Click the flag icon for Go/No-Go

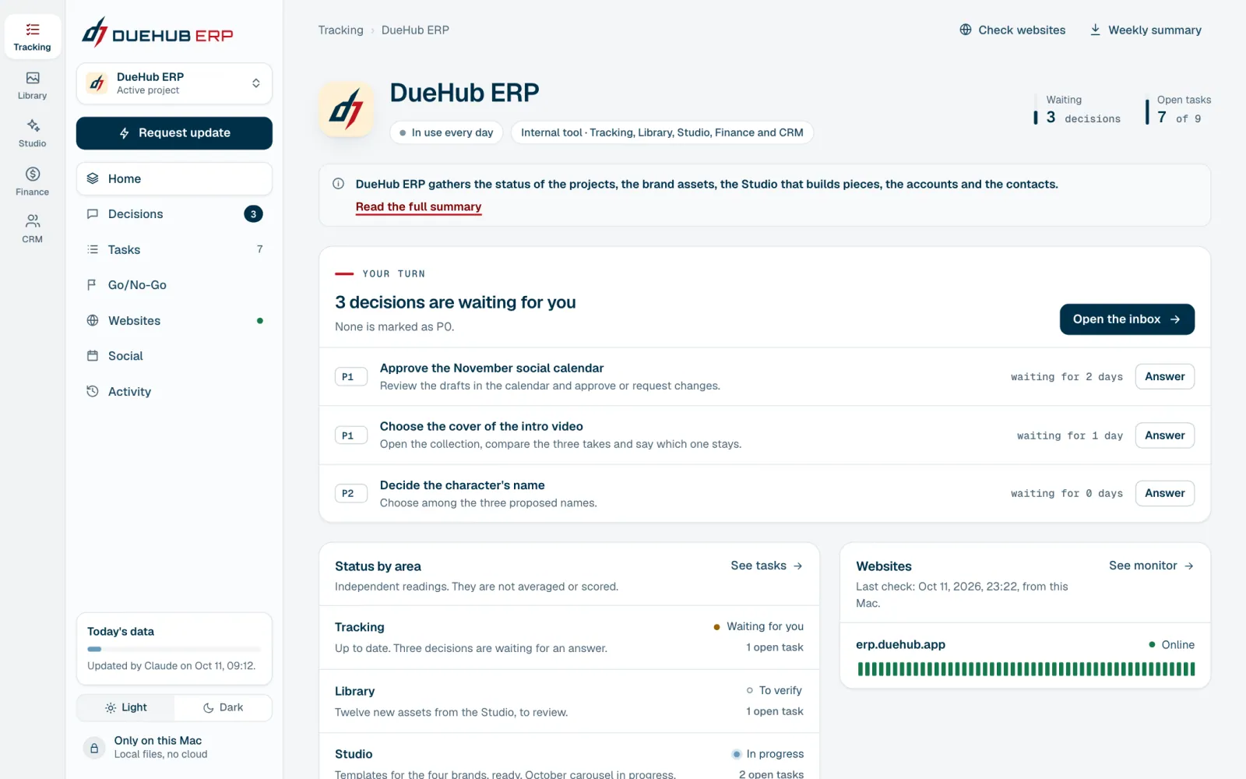coord(92,285)
